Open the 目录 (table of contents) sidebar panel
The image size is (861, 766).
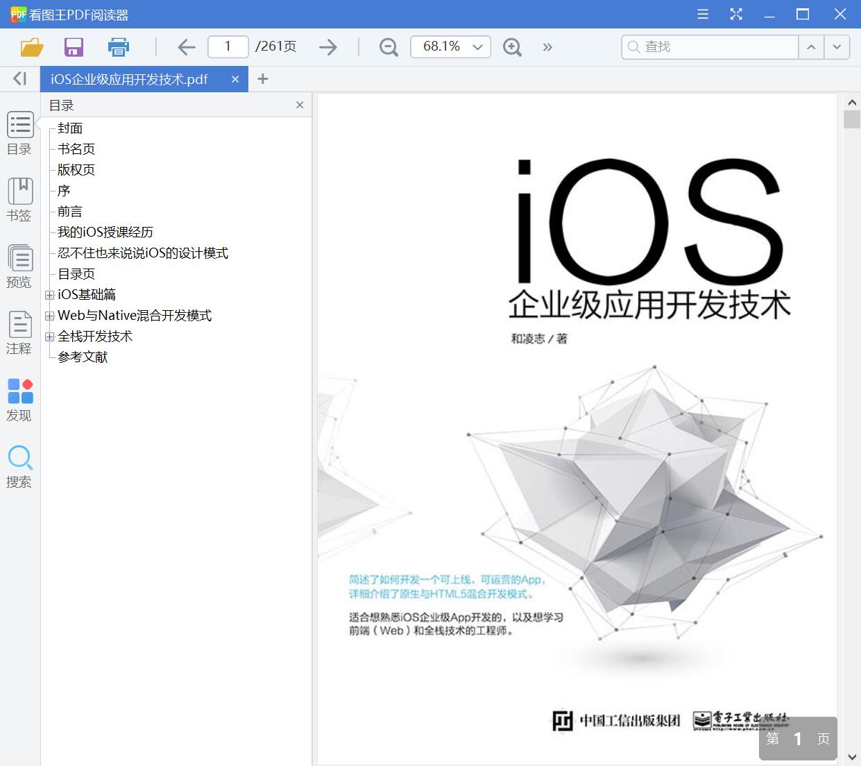tap(19, 132)
